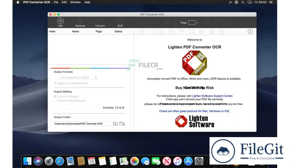Click the OCR toolbar icon

pos(120,21)
